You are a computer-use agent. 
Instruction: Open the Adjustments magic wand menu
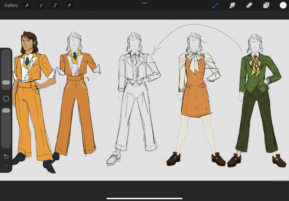41,5
